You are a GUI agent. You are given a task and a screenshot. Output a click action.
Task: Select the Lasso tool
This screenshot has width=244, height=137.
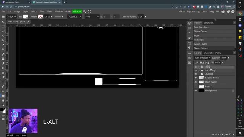3,31
